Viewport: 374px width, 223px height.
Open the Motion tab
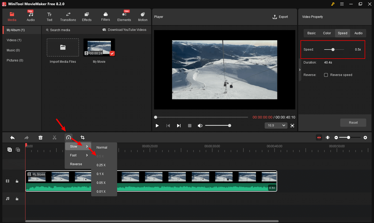[x=143, y=17]
